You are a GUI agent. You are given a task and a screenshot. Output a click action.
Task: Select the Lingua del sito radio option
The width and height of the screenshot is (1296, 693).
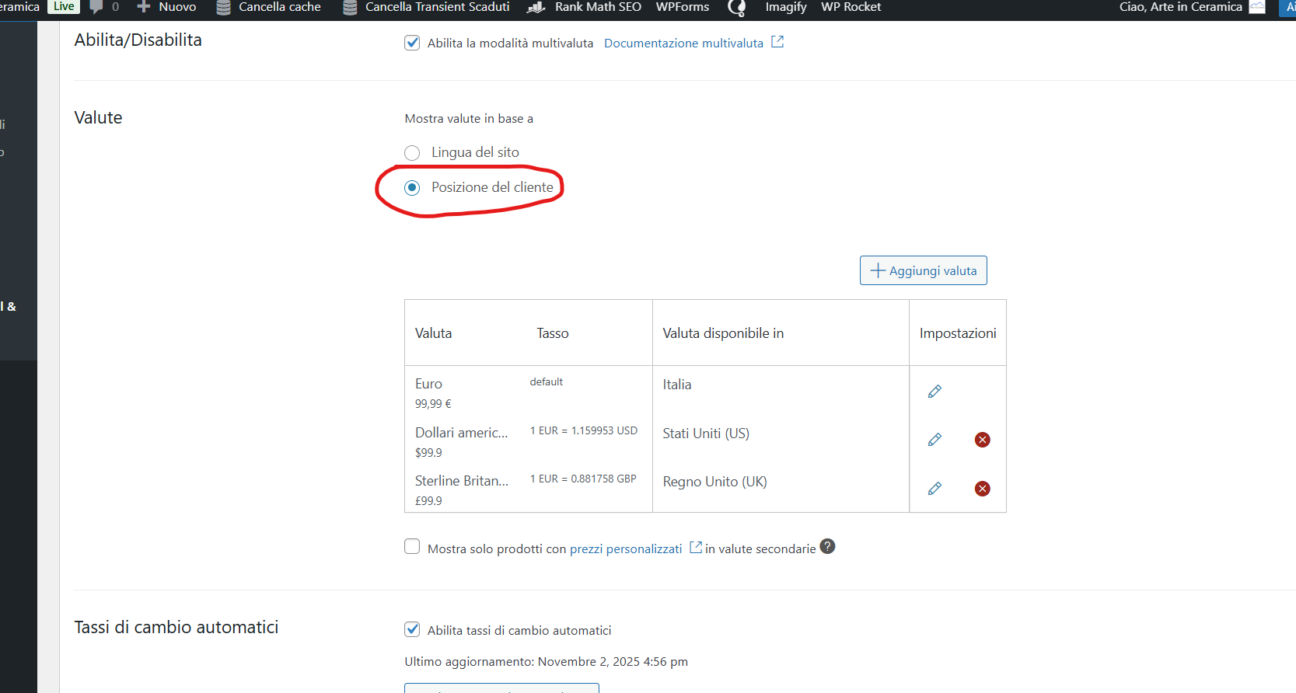pos(412,153)
